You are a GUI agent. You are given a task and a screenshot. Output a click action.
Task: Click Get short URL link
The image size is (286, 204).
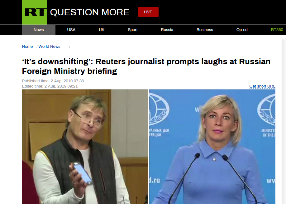(262, 86)
